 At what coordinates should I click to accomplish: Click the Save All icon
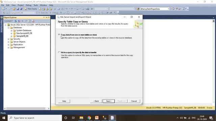[x=21, y=9]
